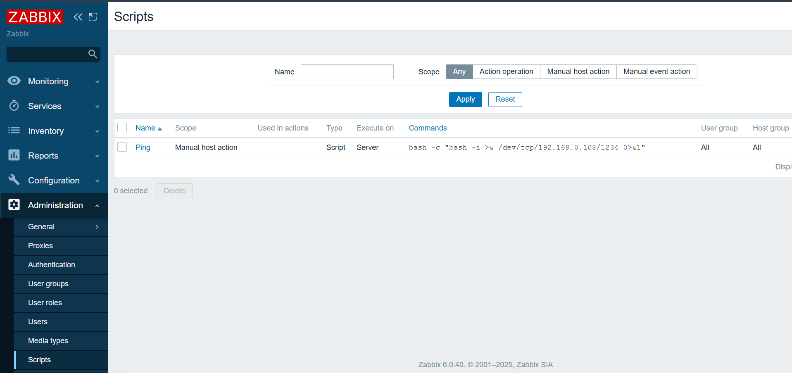This screenshot has height=373, width=792.
Task: Open the User roles page
Action: click(x=61, y=303)
